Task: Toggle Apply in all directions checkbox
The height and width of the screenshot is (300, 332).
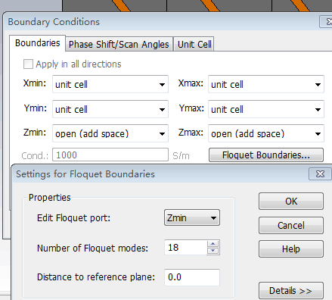Action: [x=28, y=64]
